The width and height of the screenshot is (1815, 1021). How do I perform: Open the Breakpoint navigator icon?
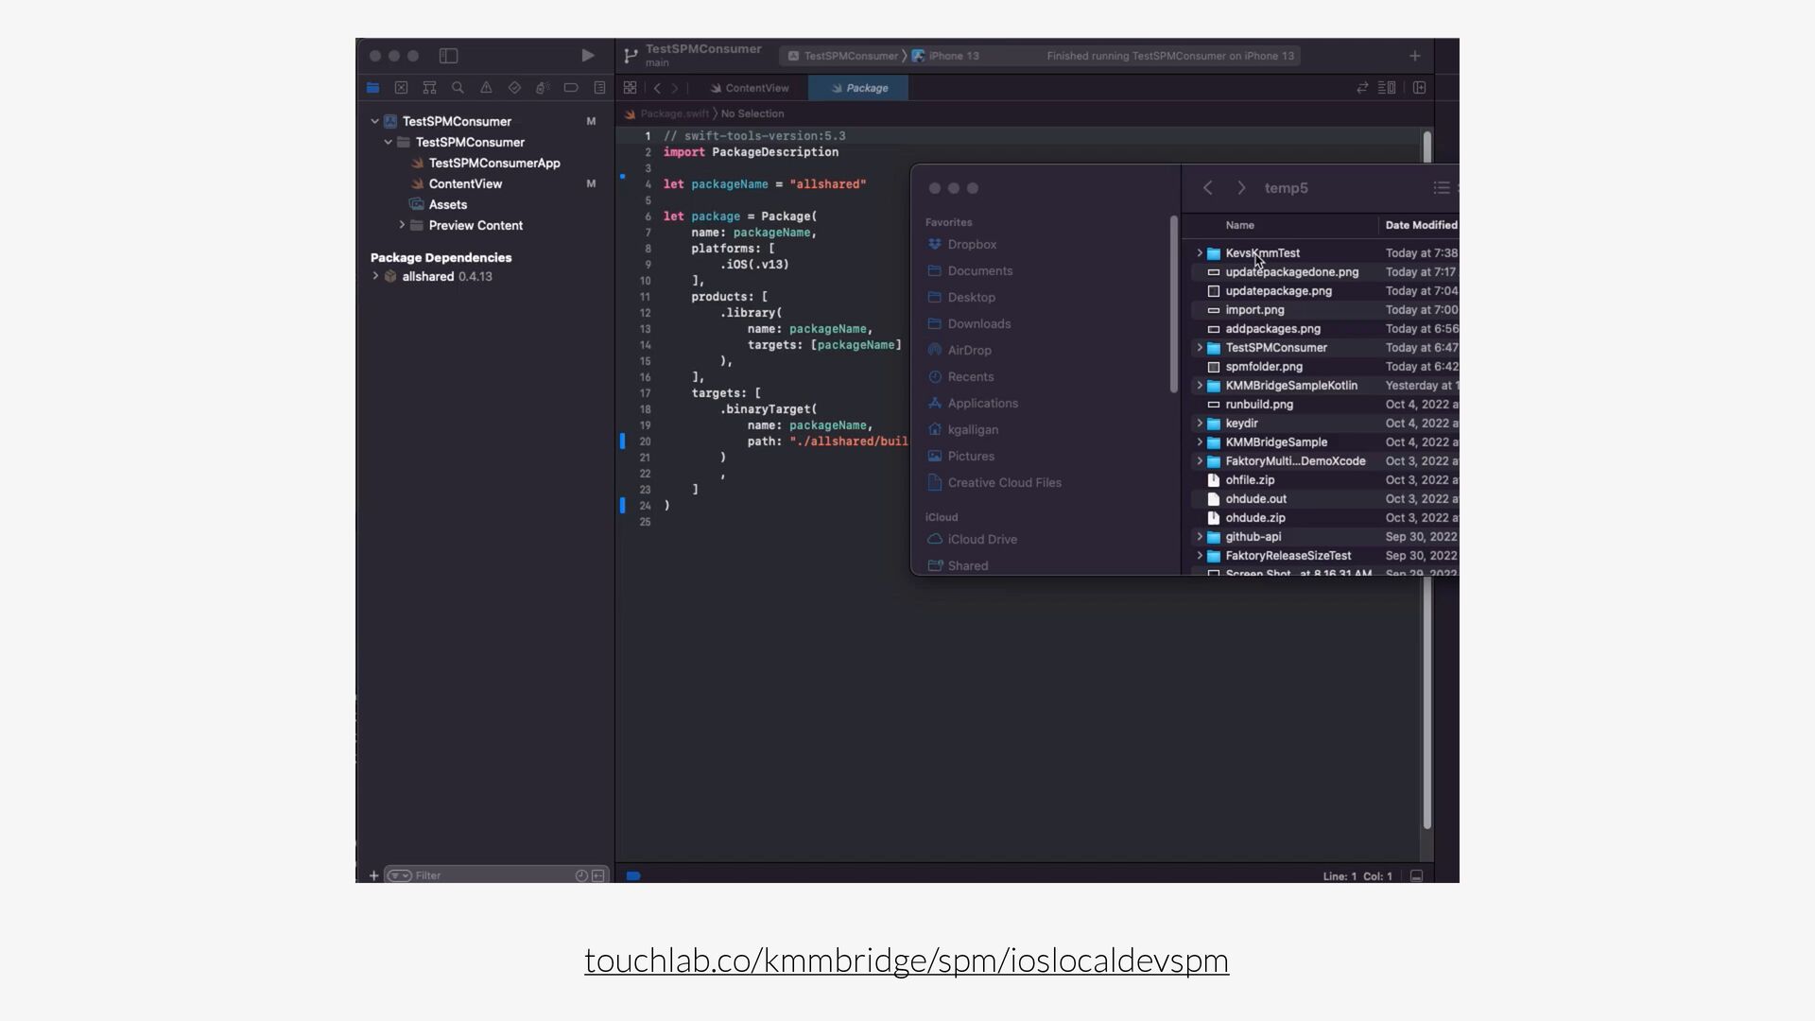pyautogui.click(x=571, y=88)
